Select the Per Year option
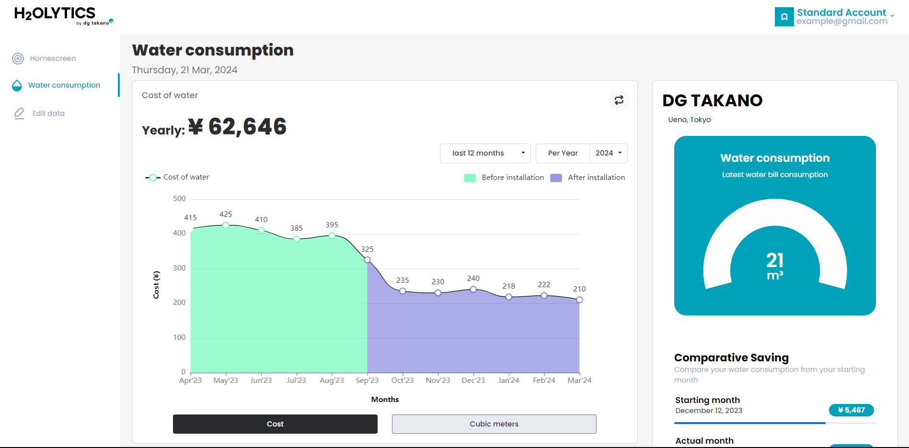This screenshot has width=909, height=448. point(563,153)
